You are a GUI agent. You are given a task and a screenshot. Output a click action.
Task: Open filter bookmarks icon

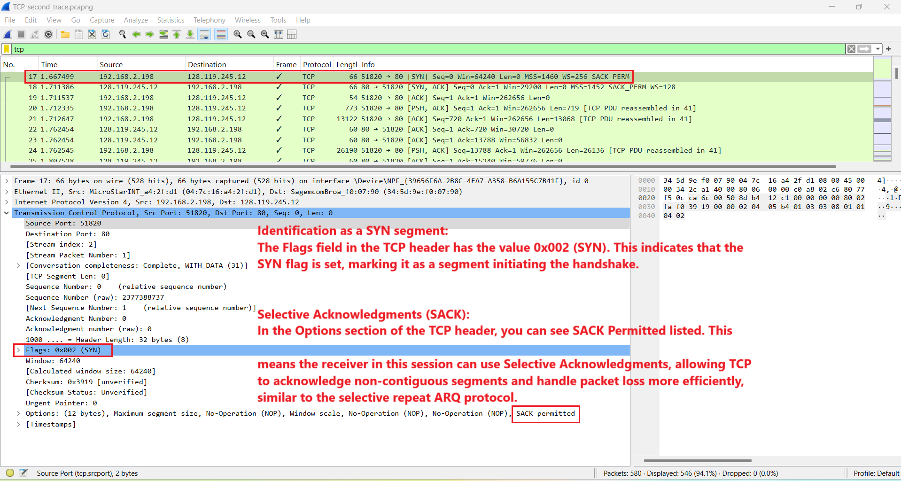7,49
